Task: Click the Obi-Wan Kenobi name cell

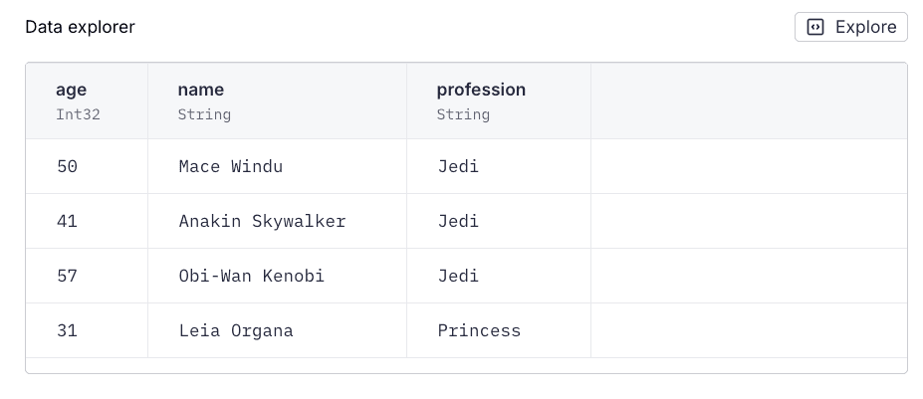Action: [x=252, y=276]
